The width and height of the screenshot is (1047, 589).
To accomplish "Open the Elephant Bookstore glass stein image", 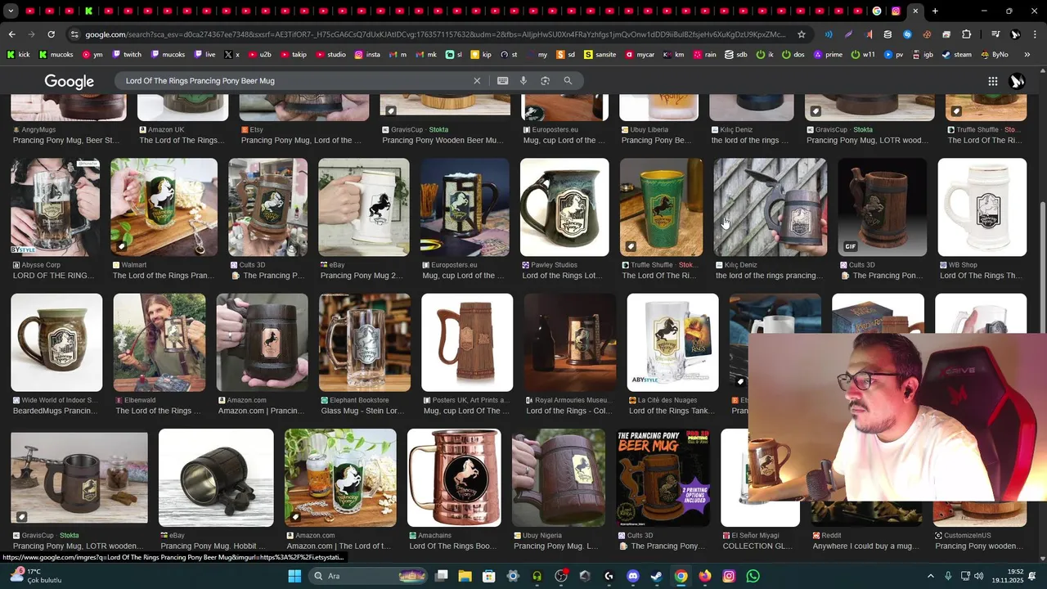I will coord(365,343).
